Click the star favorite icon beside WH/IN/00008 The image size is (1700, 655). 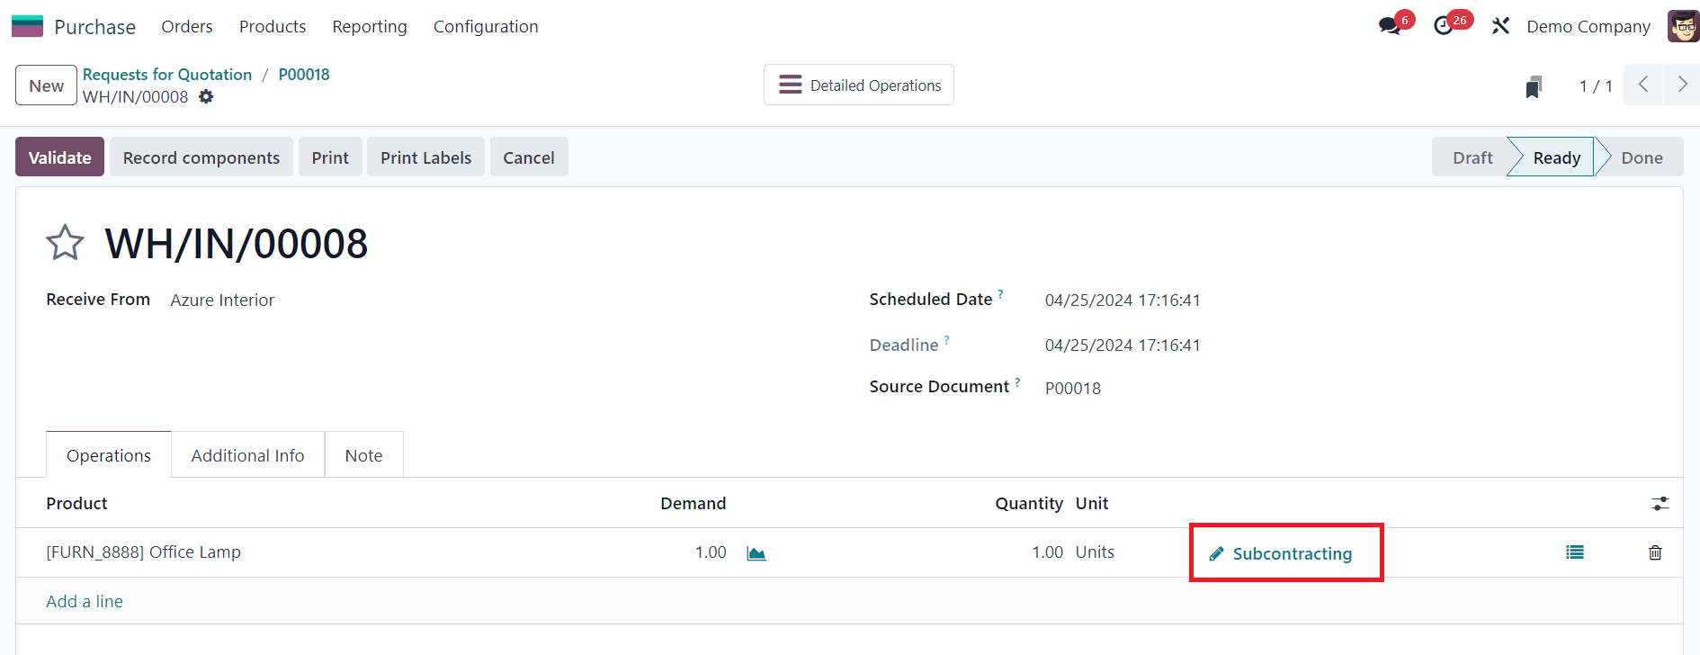[x=65, y=243]
